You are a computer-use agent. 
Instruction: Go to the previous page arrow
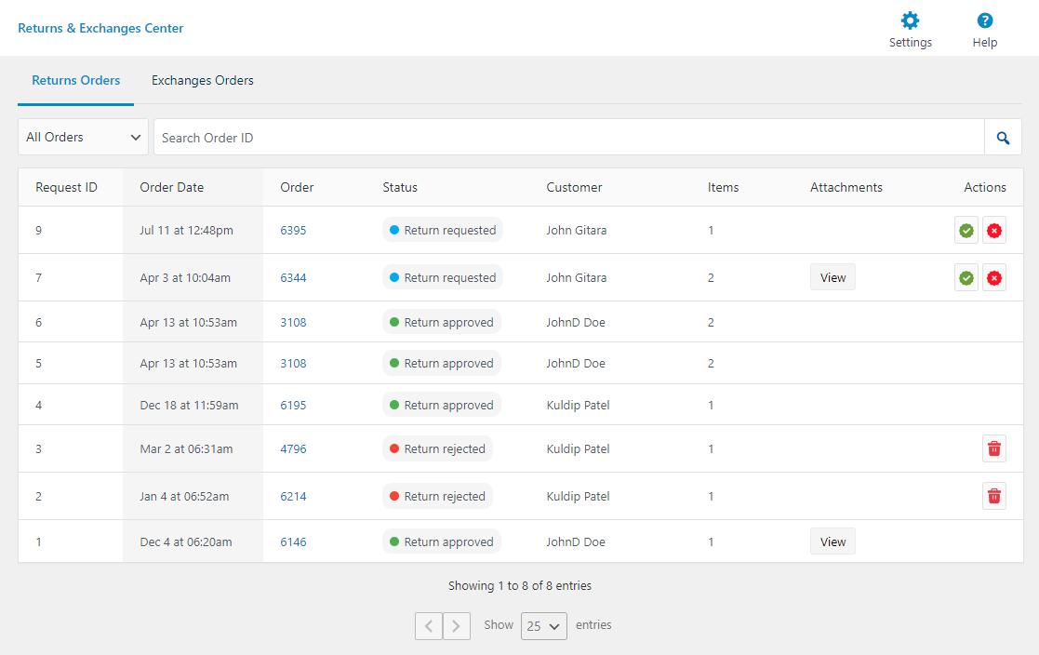pyautogui.click(x=429, y=626)
